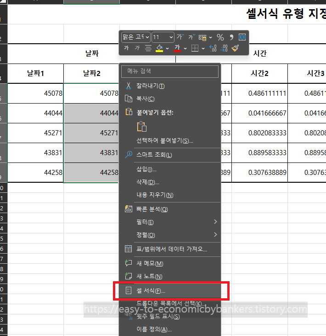Choose Define Name (이름 정의)

pyautogui.click(x=170, y=330)
